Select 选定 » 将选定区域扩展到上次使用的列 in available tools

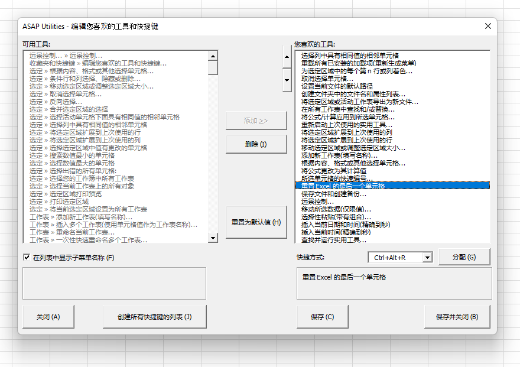[85, 140]
